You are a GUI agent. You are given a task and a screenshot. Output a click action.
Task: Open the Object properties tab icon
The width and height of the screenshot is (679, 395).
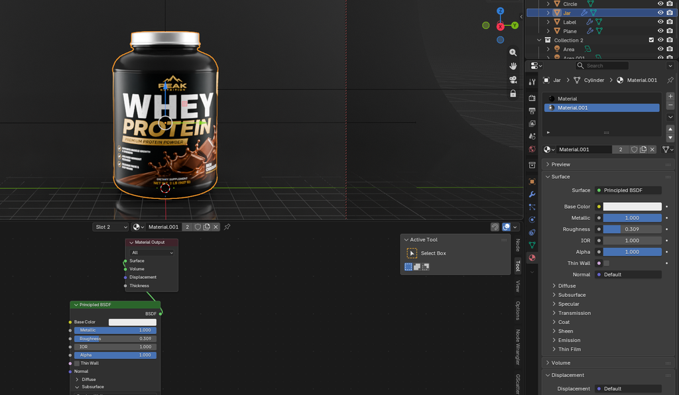click(x=532, y=182)
